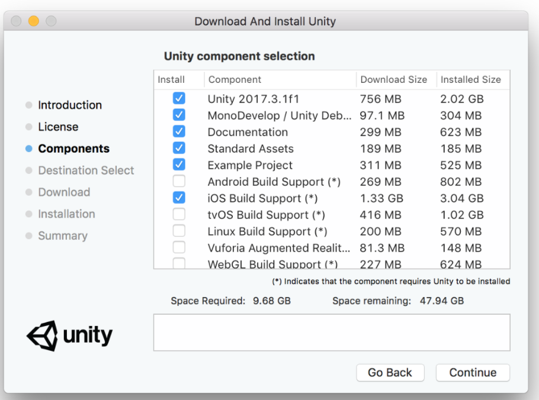Click the Download Size column header
539x400 pixels.
[393, 79]
